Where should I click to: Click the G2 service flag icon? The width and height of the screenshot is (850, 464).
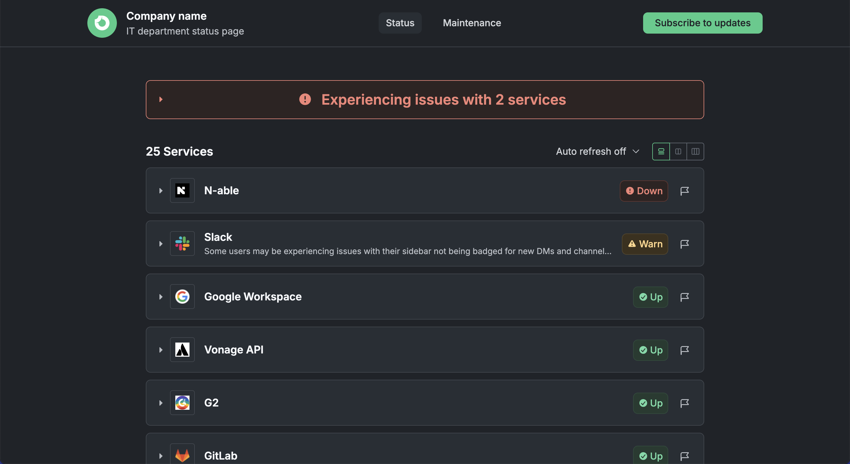click(x=684, y=403)
